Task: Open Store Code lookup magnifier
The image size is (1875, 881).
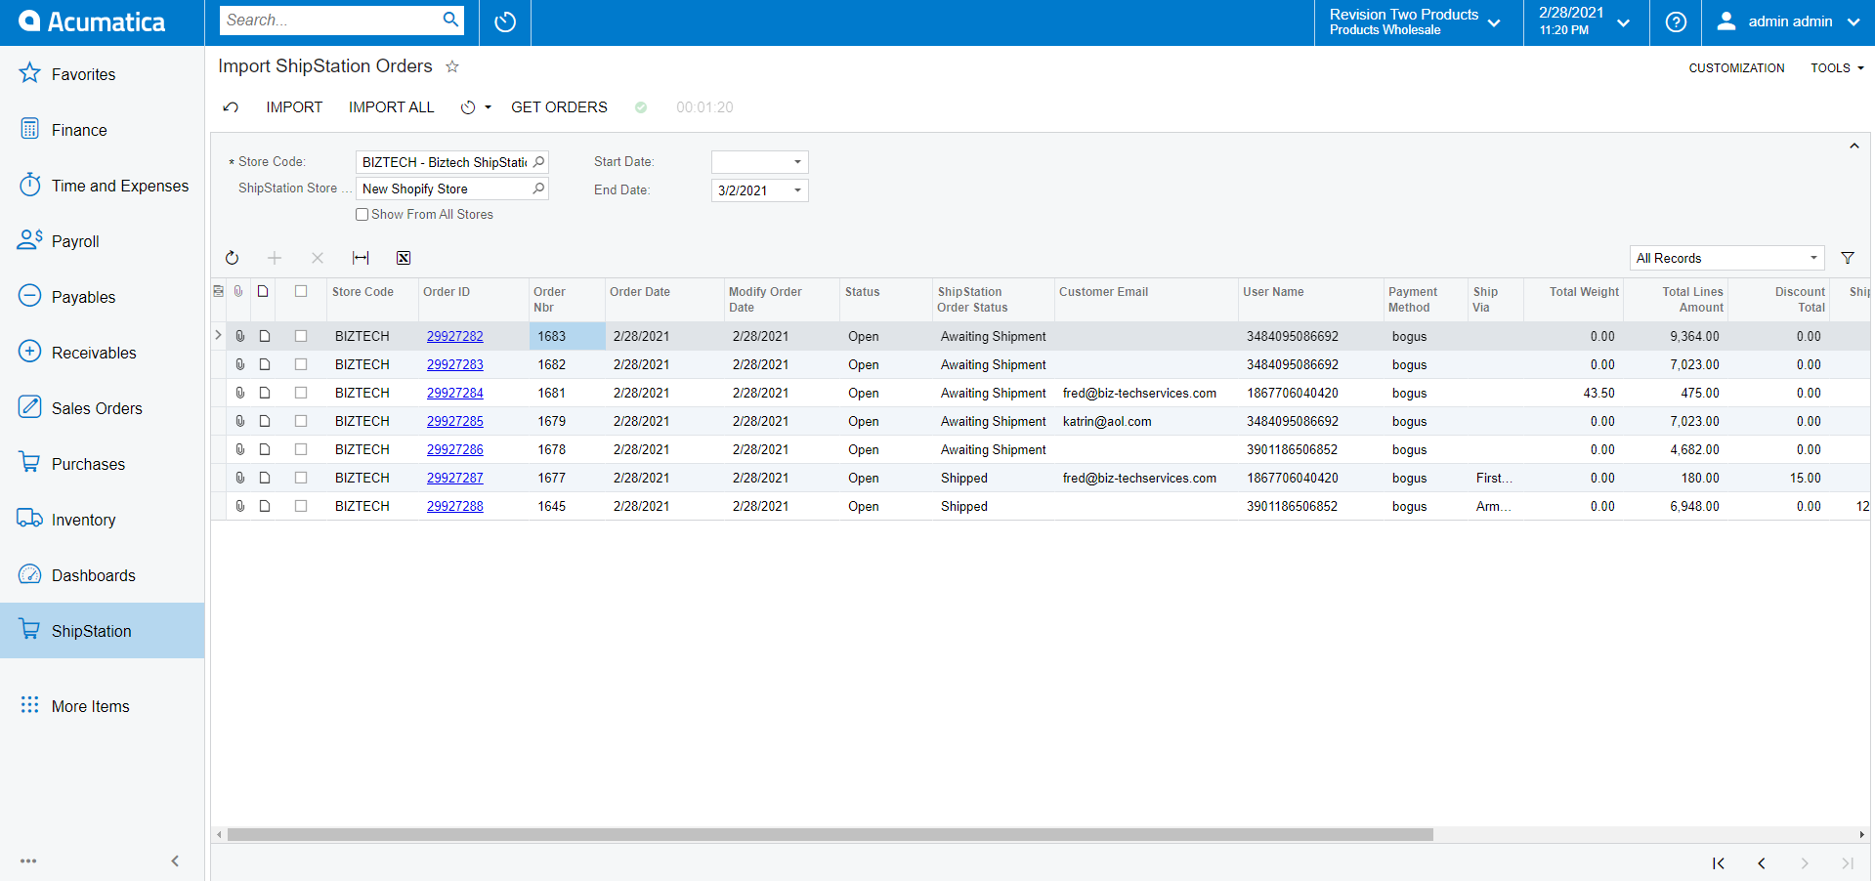Action: [538, 162]
